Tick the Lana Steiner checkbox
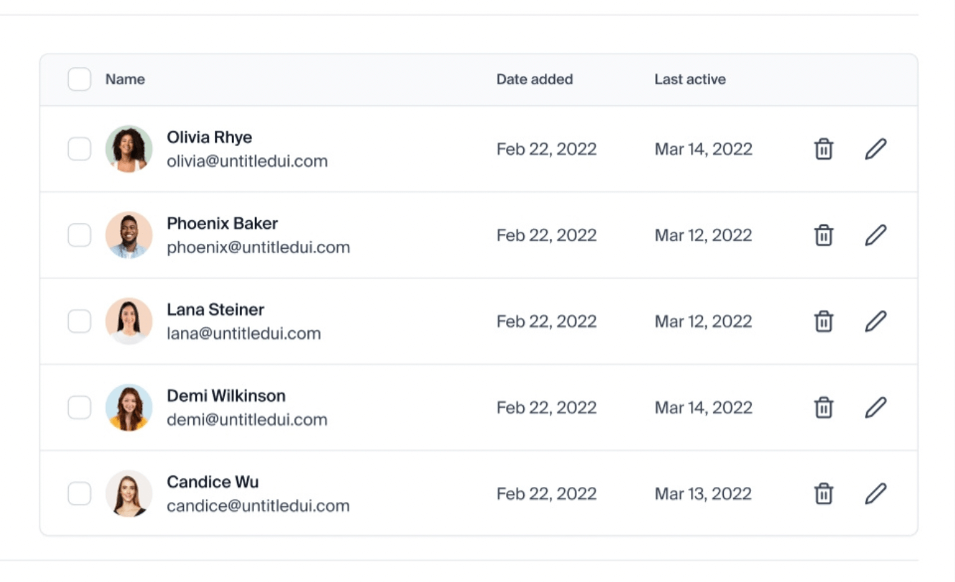This screenshot has height=582, width=955. [x=79, y=321]
